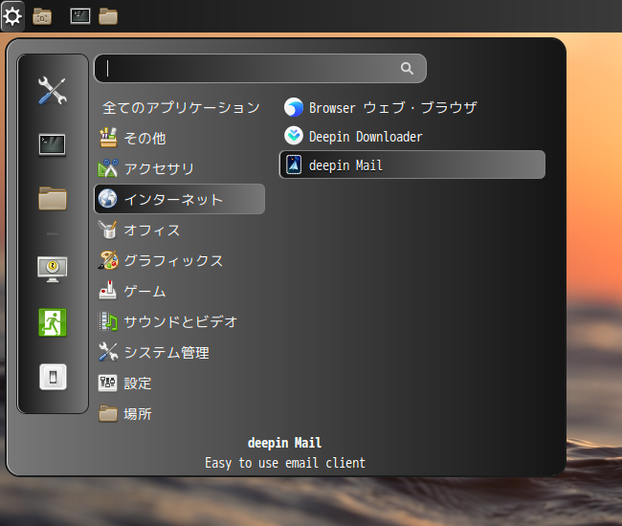Open system settings wrench-screwdriver icon in sidebar

coord(53,90)
